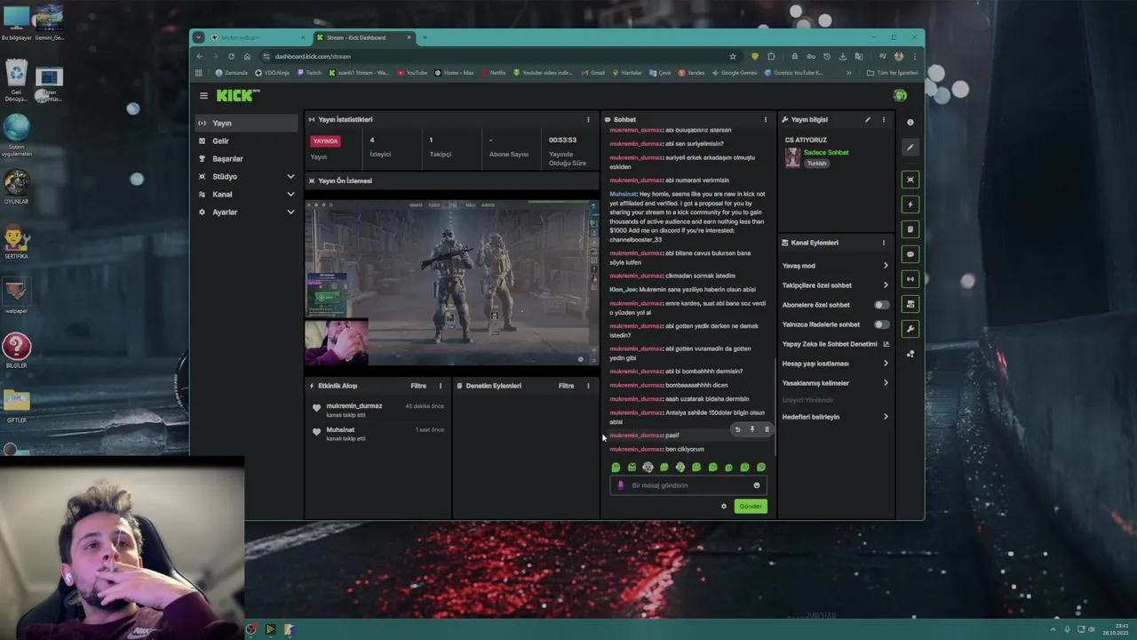Toggle the moderation log icon in right sidebar
This screenshot has width=1137, height=640.
tap(910, 229)
